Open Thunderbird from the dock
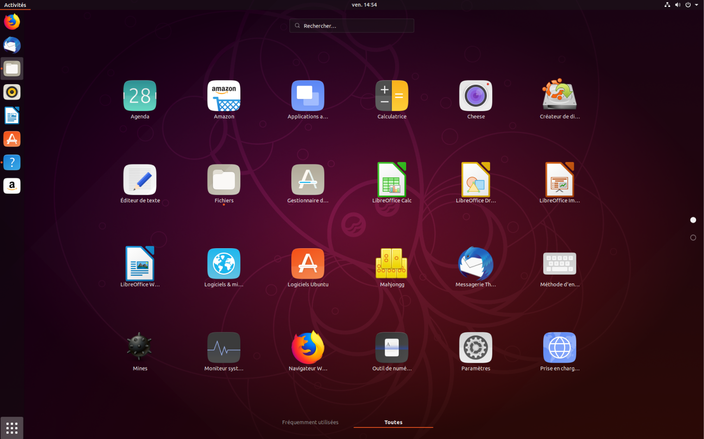 12,45
